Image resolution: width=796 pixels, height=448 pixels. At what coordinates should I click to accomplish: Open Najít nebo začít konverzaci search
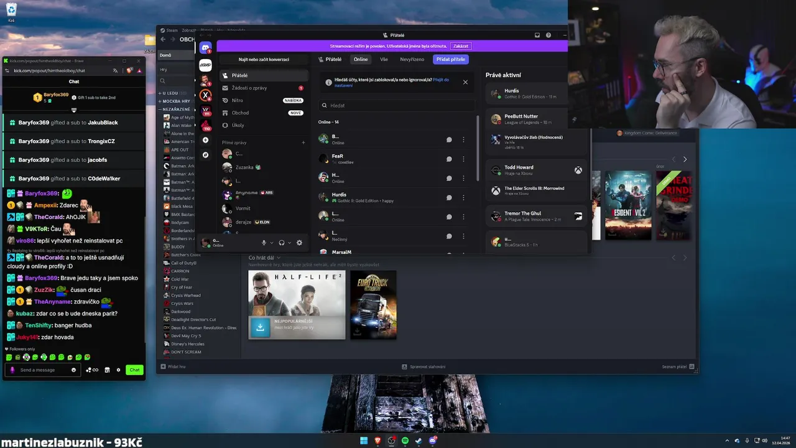point(264,59)
